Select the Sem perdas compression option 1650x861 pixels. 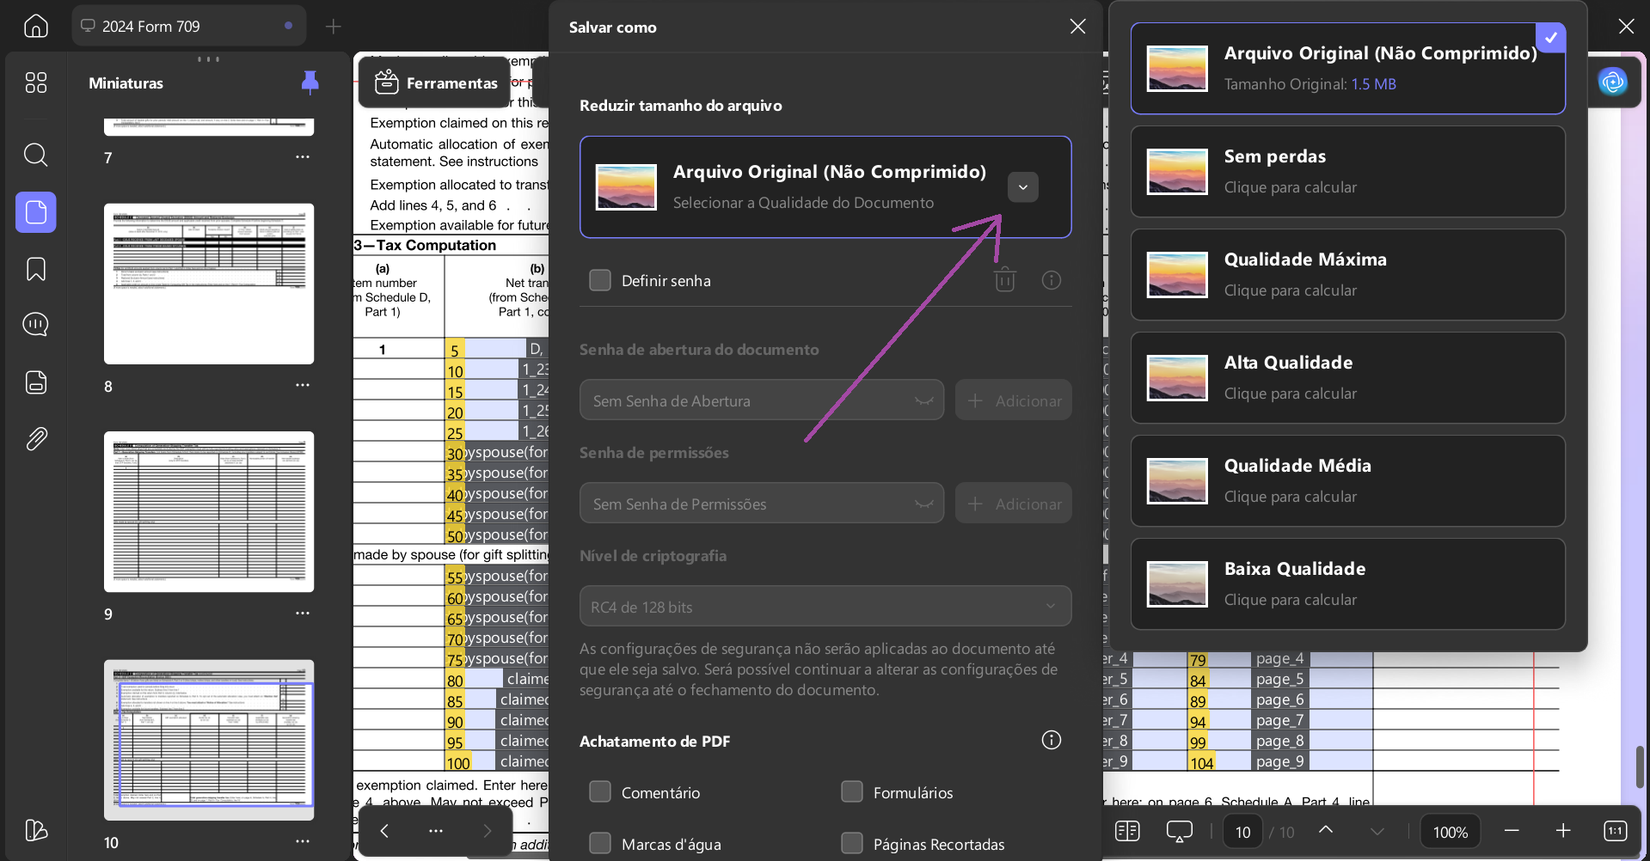1347,172
